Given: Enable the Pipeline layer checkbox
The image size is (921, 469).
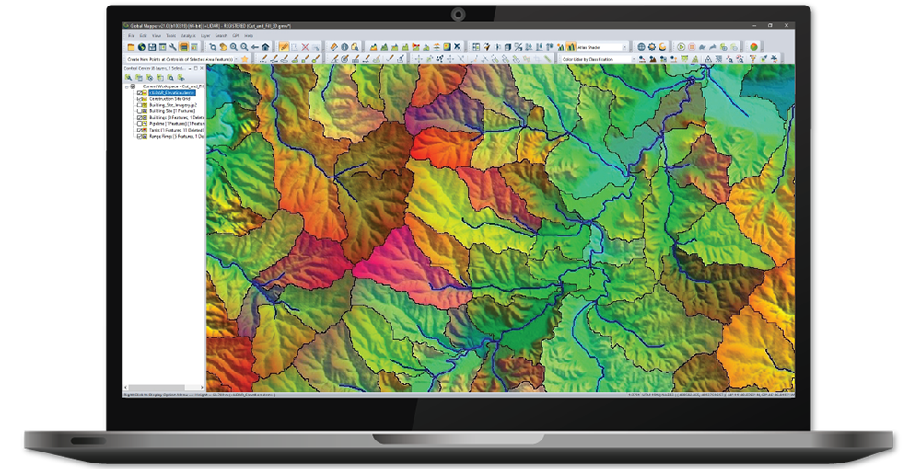Looking at the screenshot, I should [140, 124].
